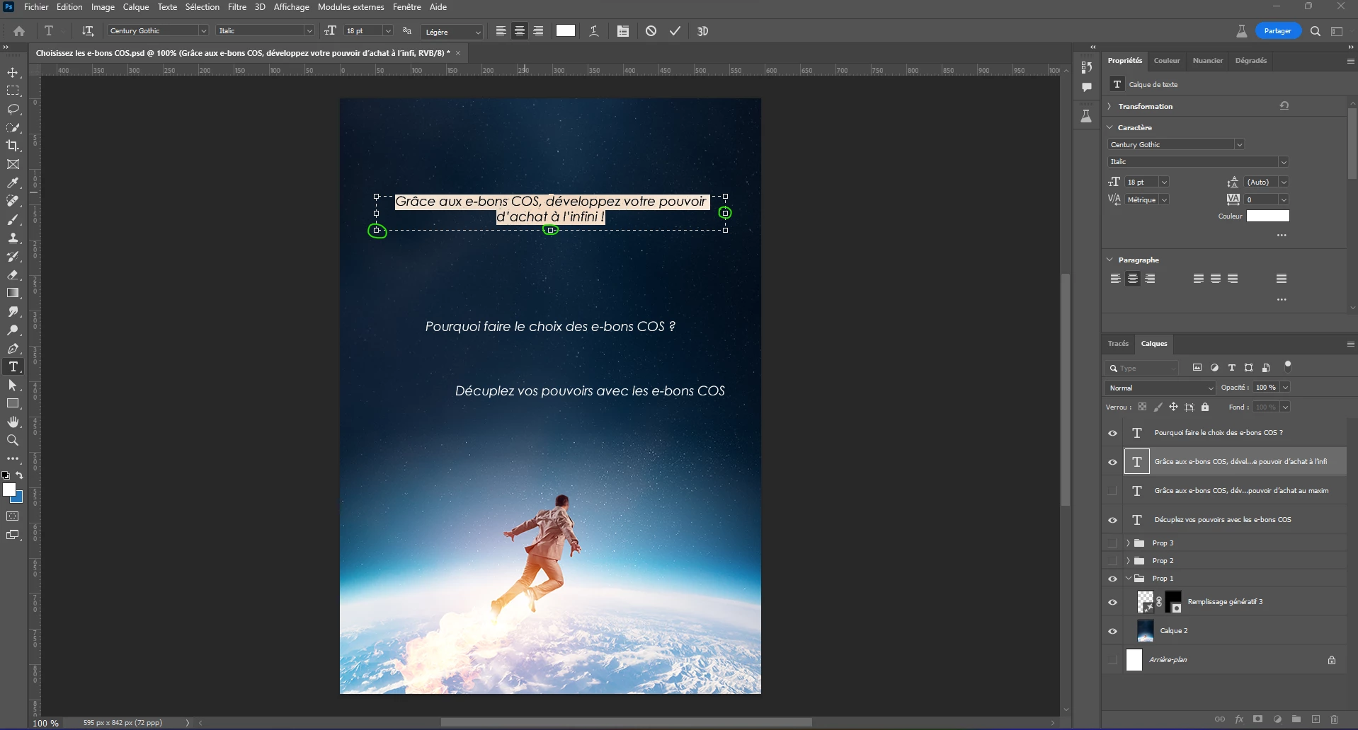Toggle the character and paragraph panels
This screenshot has width=1358, height=730.
pyautogui.click(x=622, y=31)
